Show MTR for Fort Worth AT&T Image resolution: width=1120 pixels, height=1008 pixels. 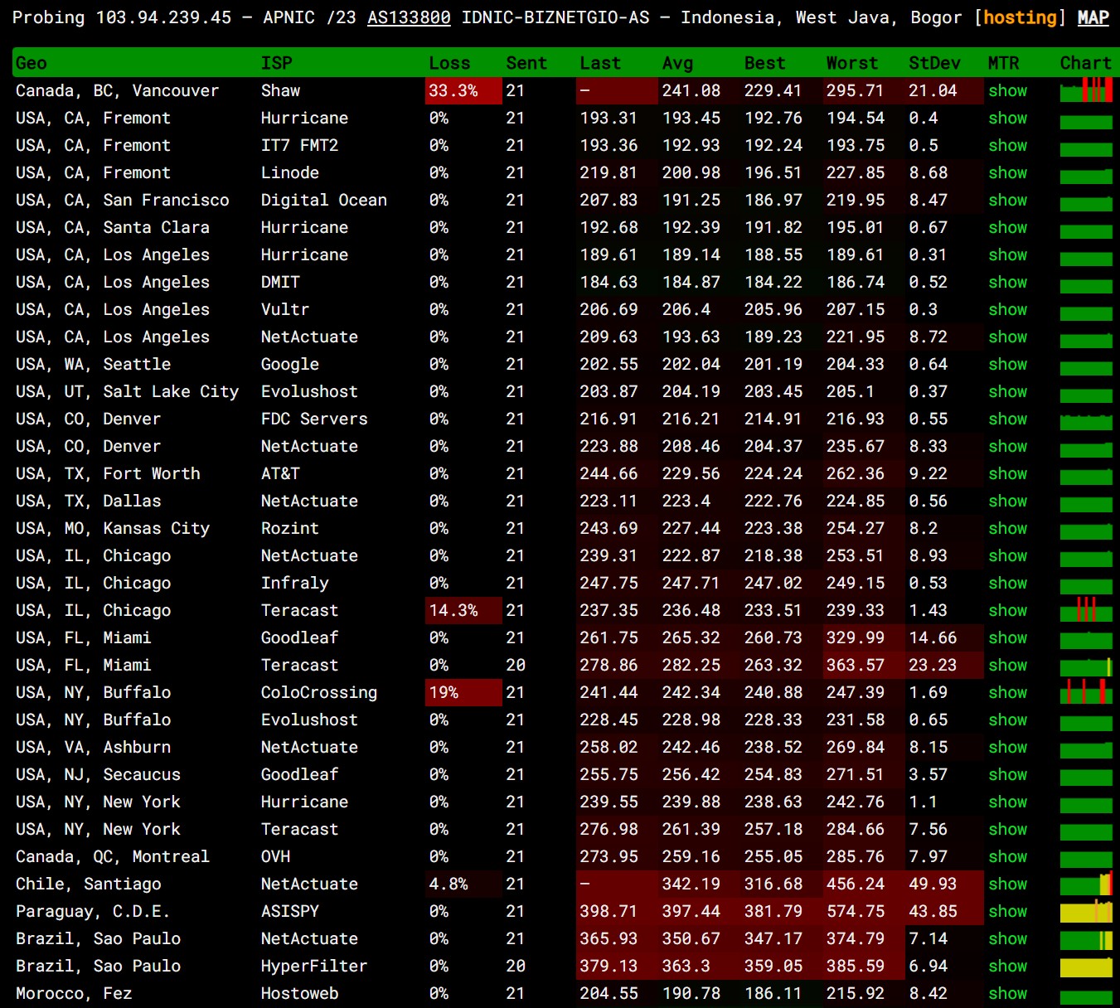tap(1007, 473)
